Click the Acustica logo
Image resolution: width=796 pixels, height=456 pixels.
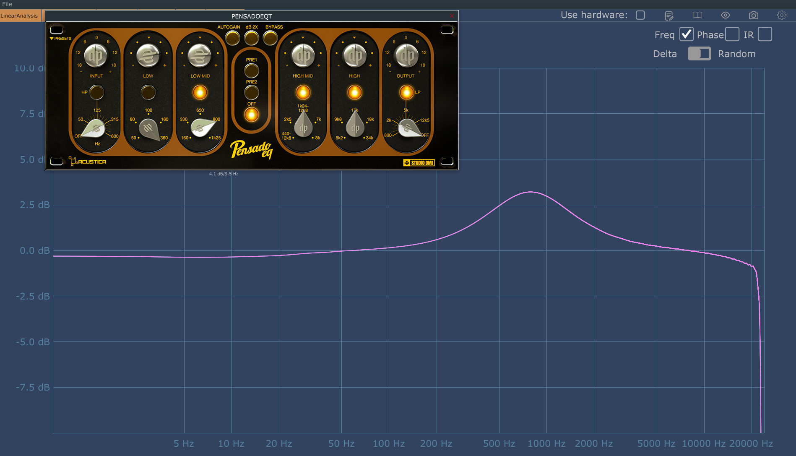pos(88,162)
